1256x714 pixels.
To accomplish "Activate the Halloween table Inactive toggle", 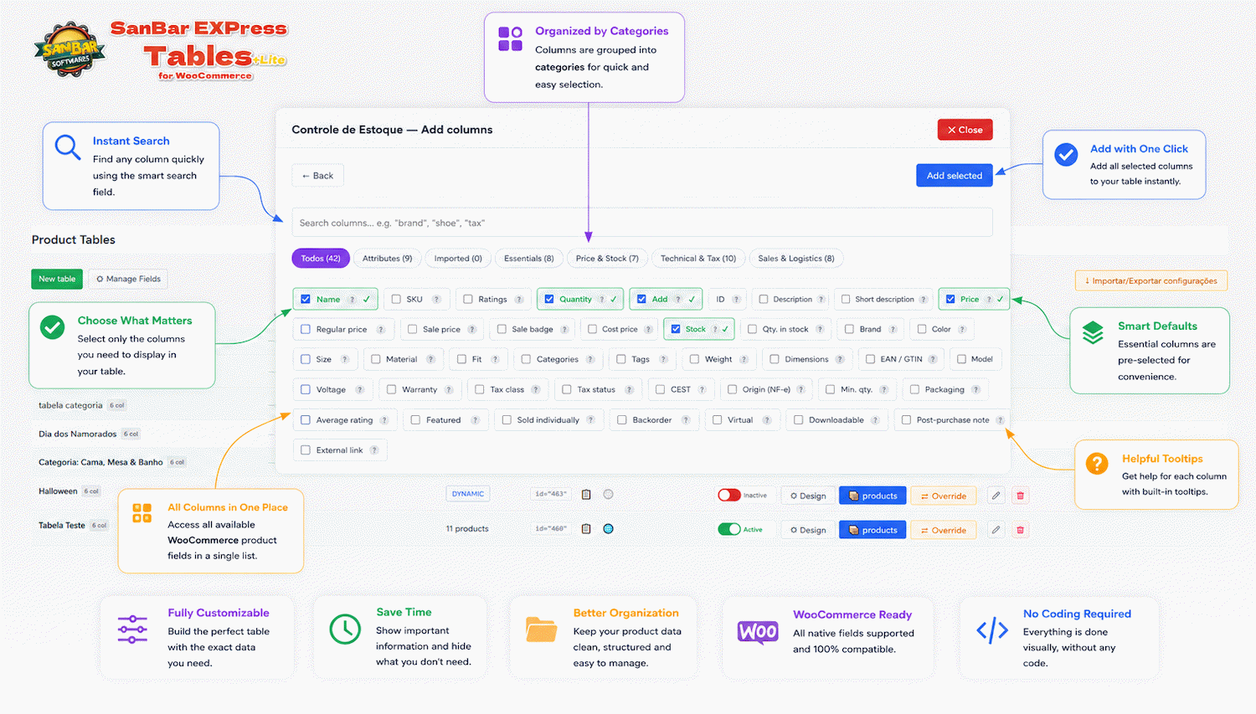I will (729, 495).
